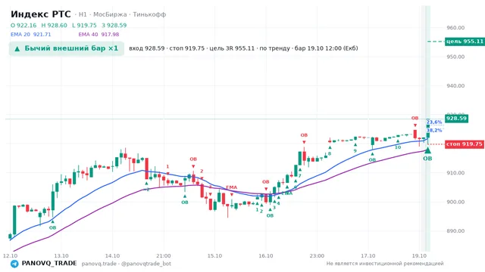Click the 'O 922.16' open value

pyautogui.click(x=23, y=25)
